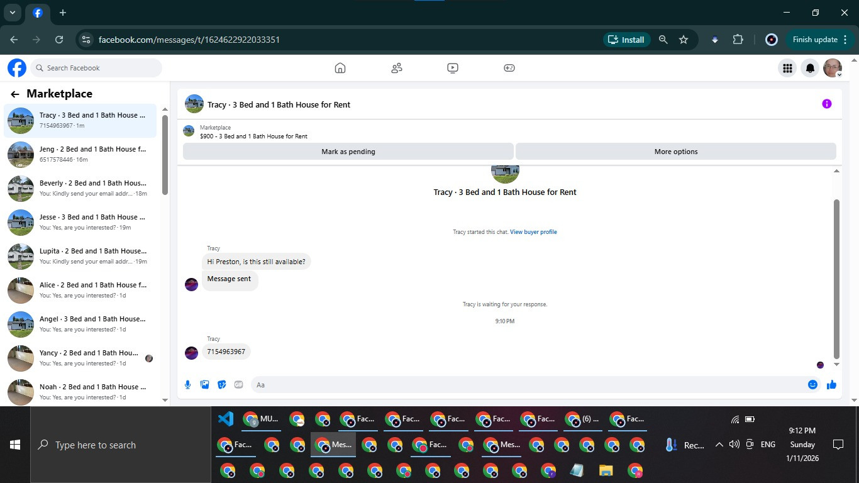Click the Search Facebook field
Screen dimensions: 859x483
96,68
